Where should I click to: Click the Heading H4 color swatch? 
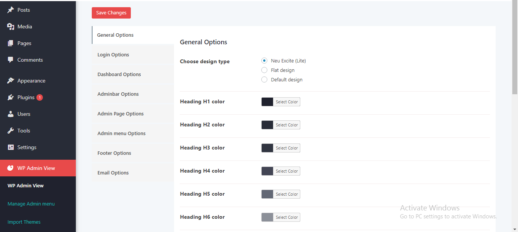pos(267,171)
